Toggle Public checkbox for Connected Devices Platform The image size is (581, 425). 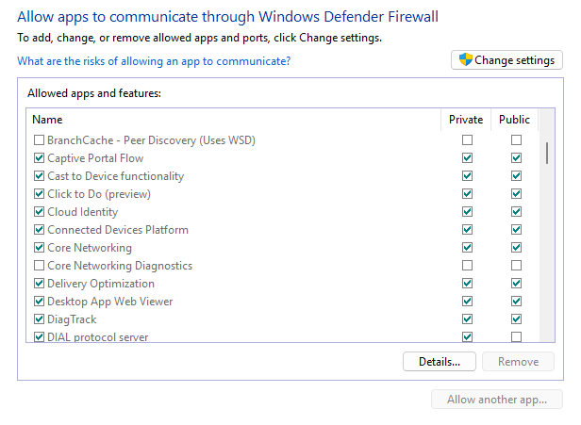(x=516, y=230)
